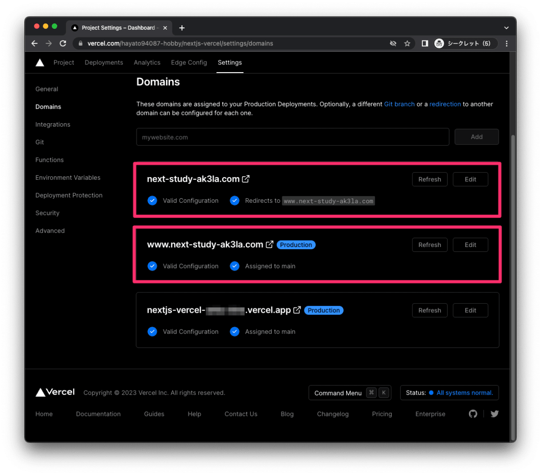
Task: Open the Documentation footer link
Action: point(98,414)
